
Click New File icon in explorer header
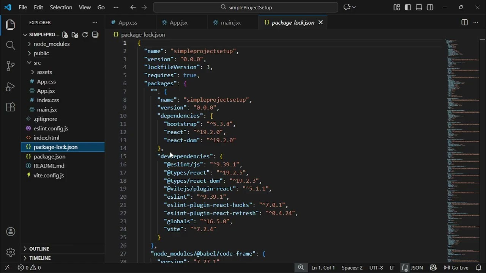tap(65, 35)
